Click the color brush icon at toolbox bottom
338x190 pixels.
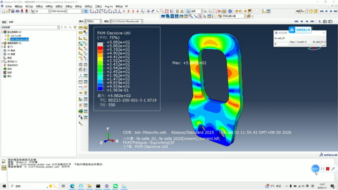81,123
